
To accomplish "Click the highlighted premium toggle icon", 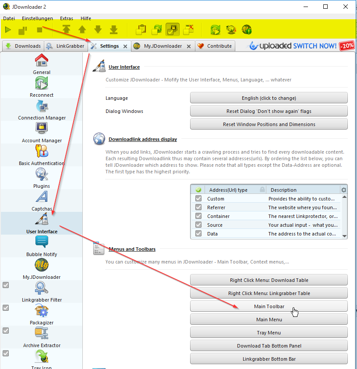I will (173, 30).
